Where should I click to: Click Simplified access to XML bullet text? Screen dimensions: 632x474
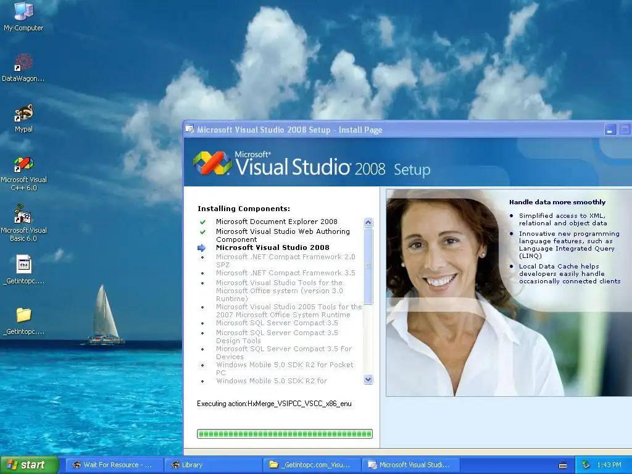point(563,219)
